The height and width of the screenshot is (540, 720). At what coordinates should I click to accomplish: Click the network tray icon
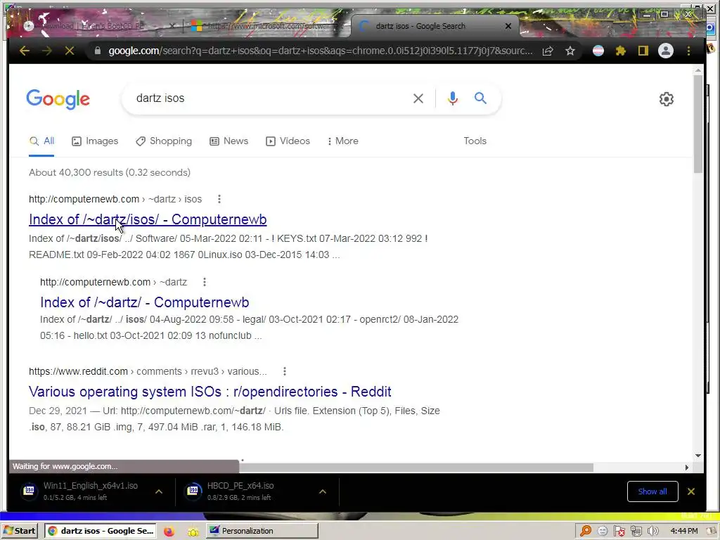(x=636, y=531)
